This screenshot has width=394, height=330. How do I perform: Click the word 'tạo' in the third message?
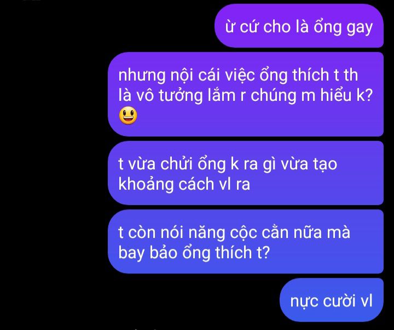click(x=325, y=164)
